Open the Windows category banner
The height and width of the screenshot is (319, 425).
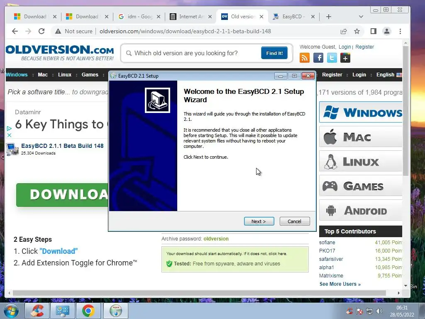(361, 112)
